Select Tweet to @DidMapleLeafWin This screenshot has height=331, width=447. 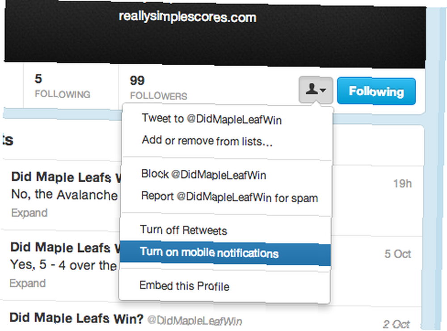pos(212,119)
